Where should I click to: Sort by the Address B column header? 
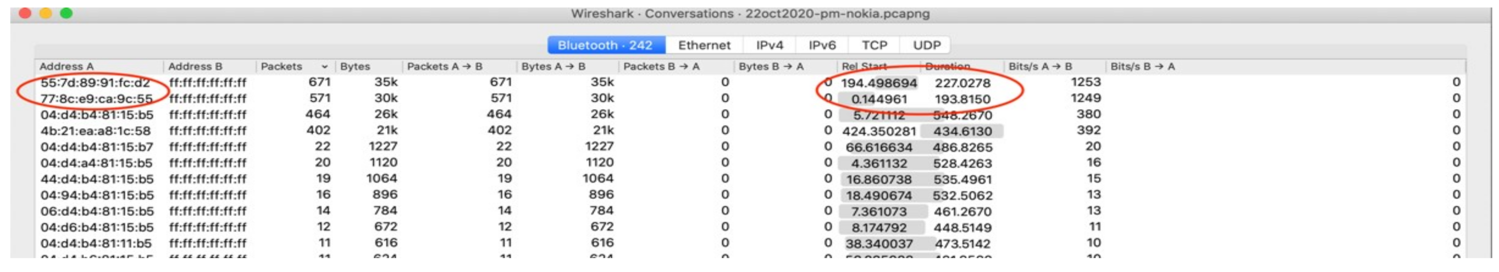coord(195,67)
